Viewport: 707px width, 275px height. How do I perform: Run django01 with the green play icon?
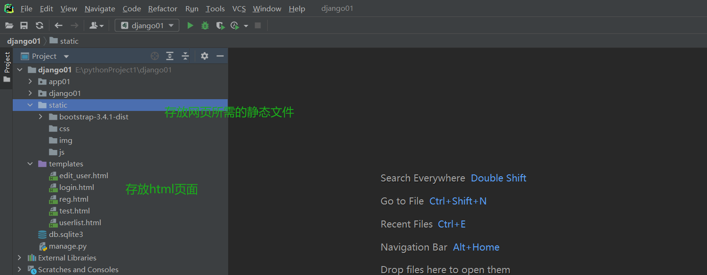(x=190, y=25)
